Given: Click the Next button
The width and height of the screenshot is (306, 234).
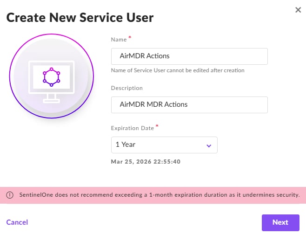Looking at the screenshot, I should pos(280,222).
